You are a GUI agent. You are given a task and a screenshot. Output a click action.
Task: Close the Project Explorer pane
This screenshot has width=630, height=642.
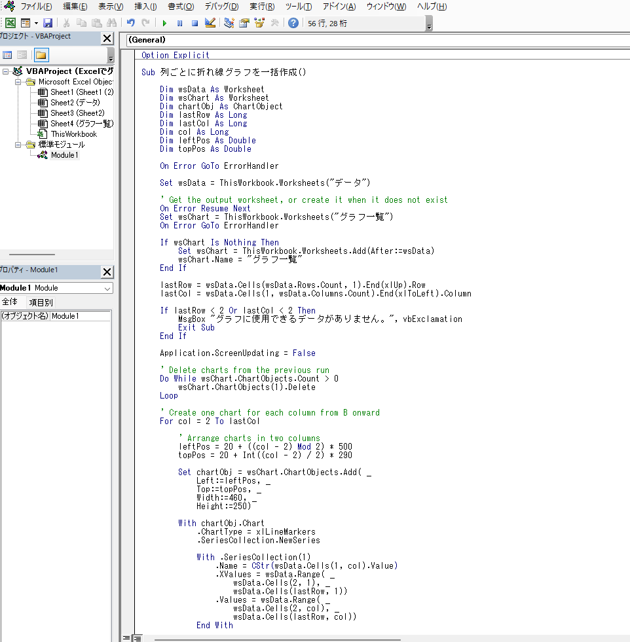(x=107, y=39)
